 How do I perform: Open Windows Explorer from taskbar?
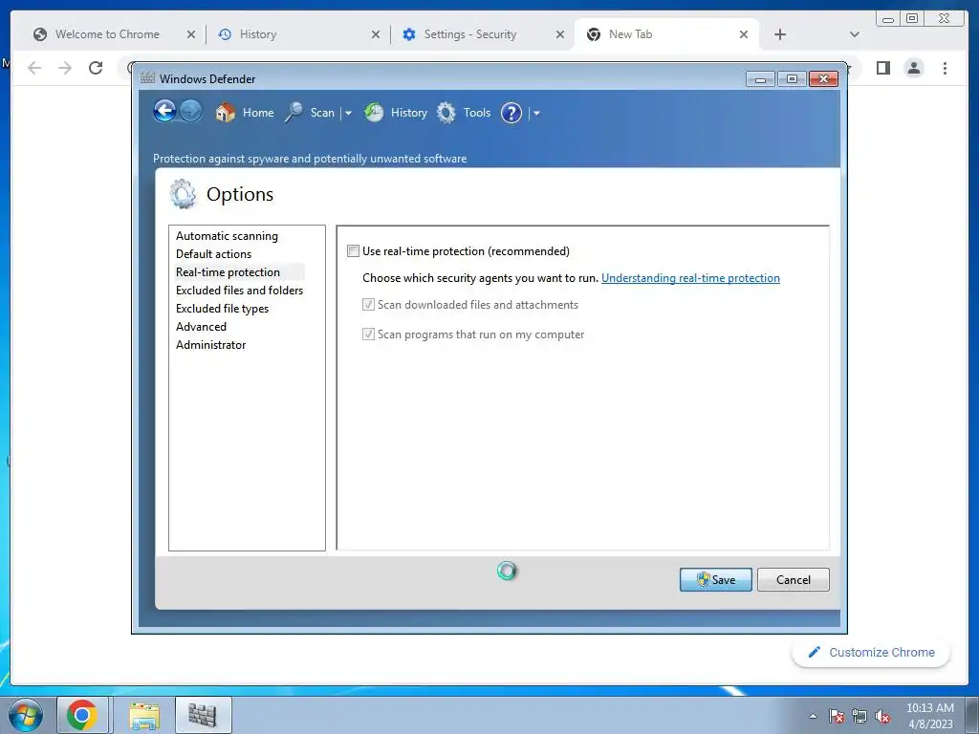pyautogui.click(x=144, y=715)
